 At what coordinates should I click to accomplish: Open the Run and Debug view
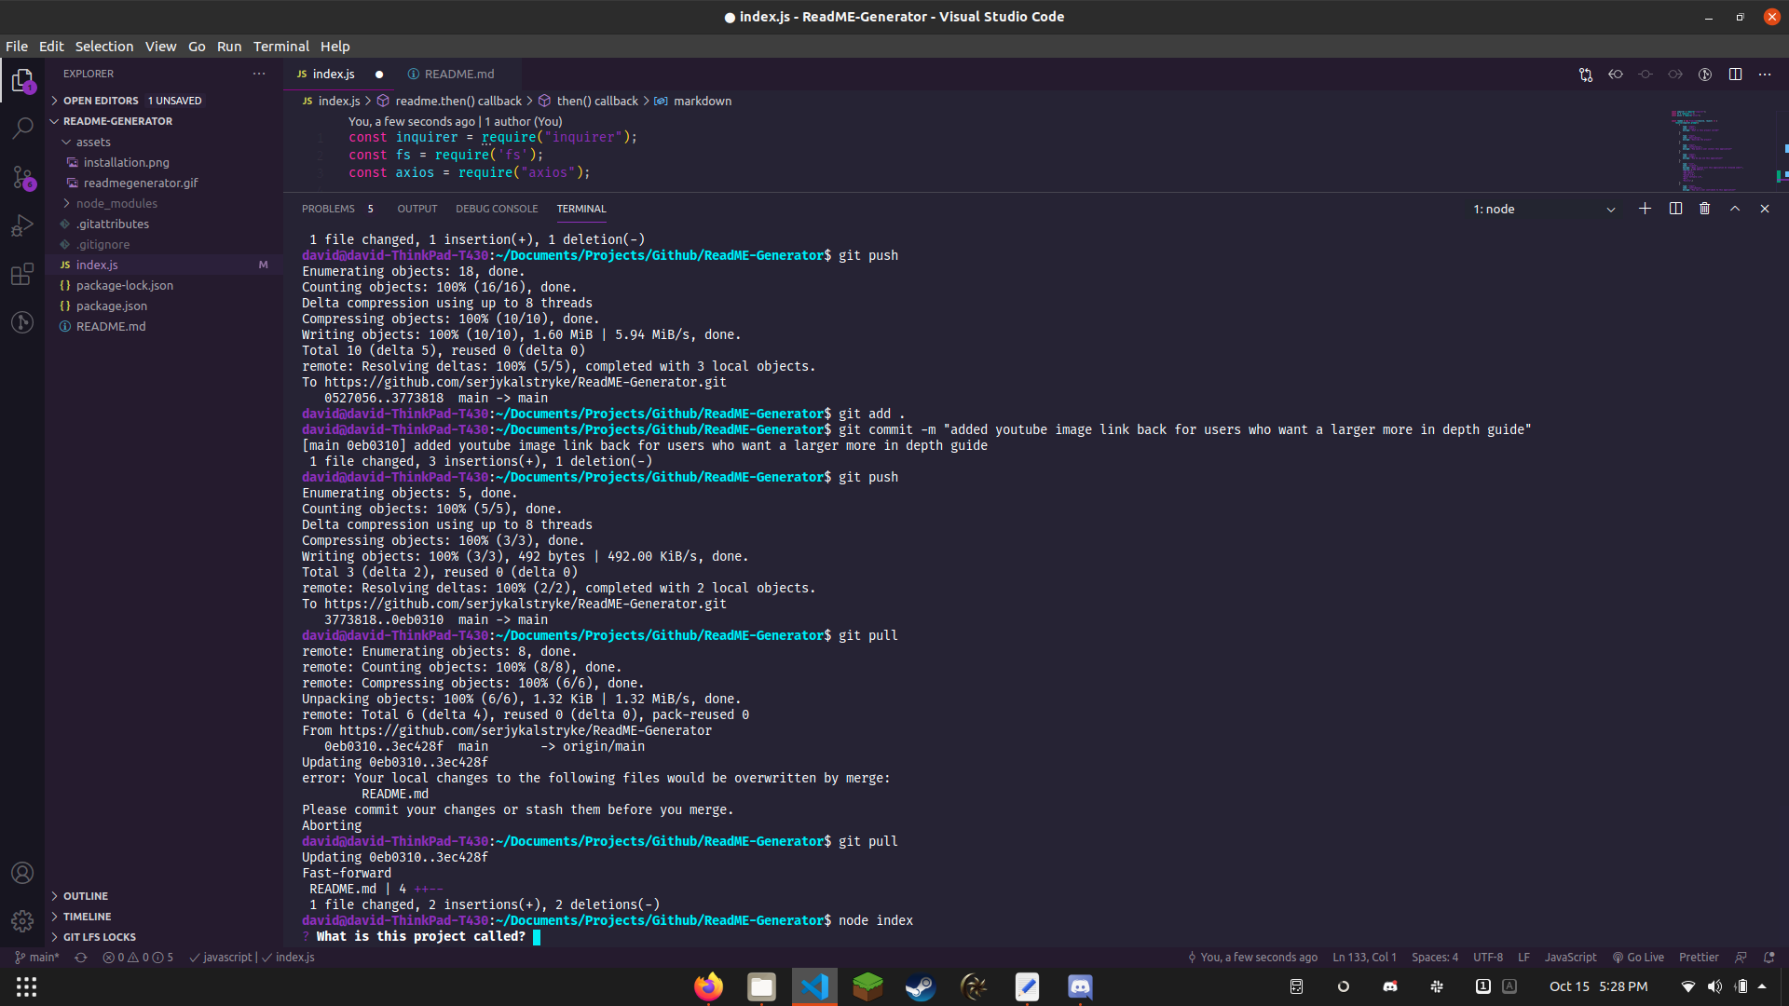click(x=22, y=226)
